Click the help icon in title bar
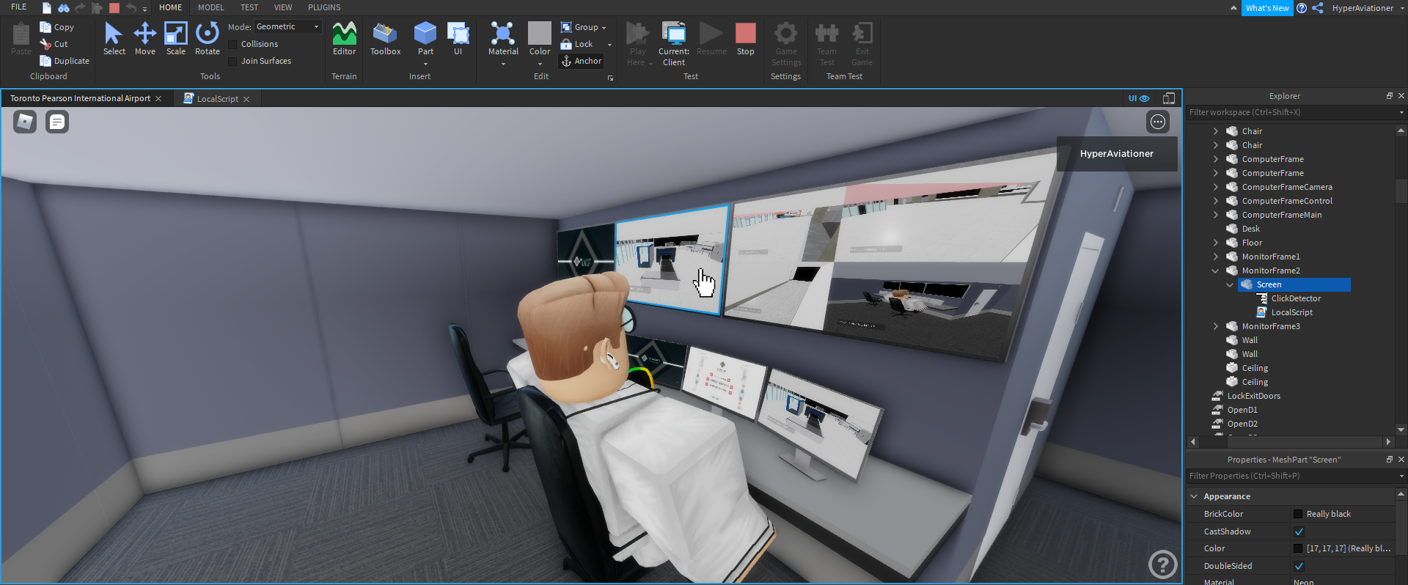Screen dimensions: 1408x585 pos(1302,8)
